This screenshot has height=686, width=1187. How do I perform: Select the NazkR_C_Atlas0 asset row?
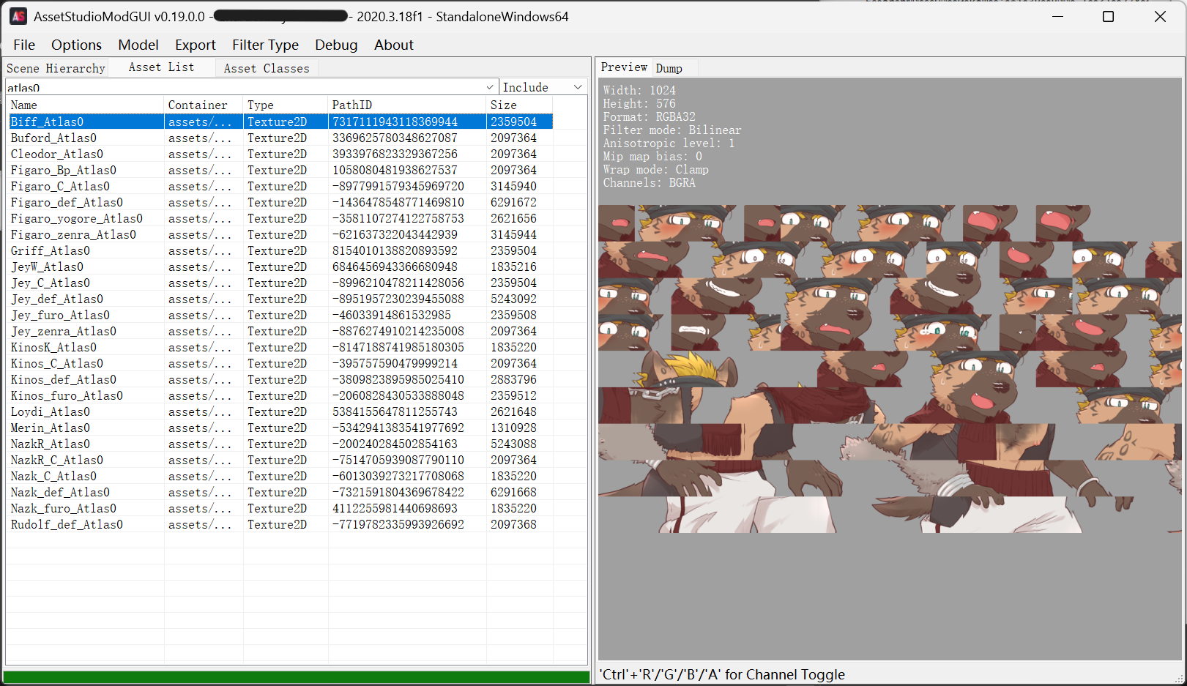(x=280, y=460)
